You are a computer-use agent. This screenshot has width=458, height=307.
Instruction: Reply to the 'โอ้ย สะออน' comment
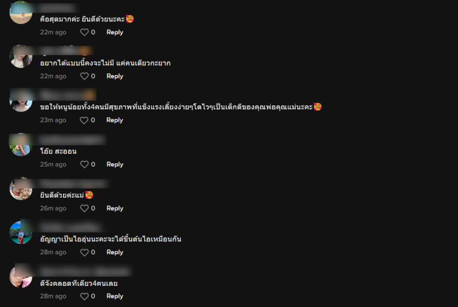(115, 164)
